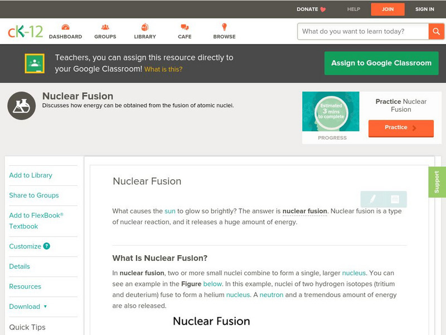The height and width of the screenshot is (335, 446).
Task: Open the Library backpack icon
Action: (x=144, y=26)
